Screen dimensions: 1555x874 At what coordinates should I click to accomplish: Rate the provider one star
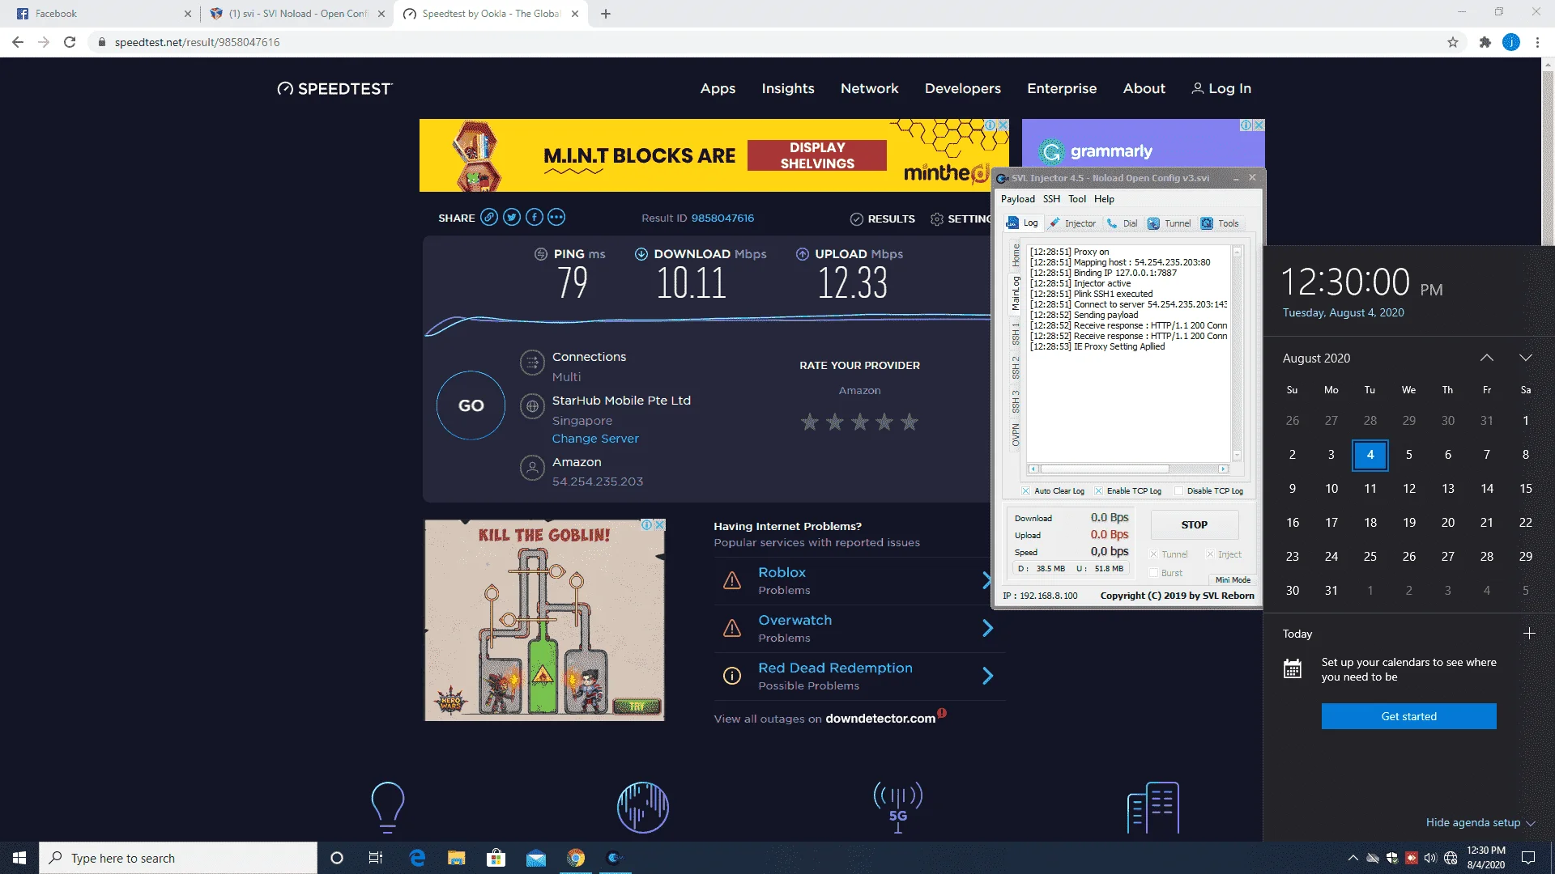pyautogui.click(x=809, y=422)
